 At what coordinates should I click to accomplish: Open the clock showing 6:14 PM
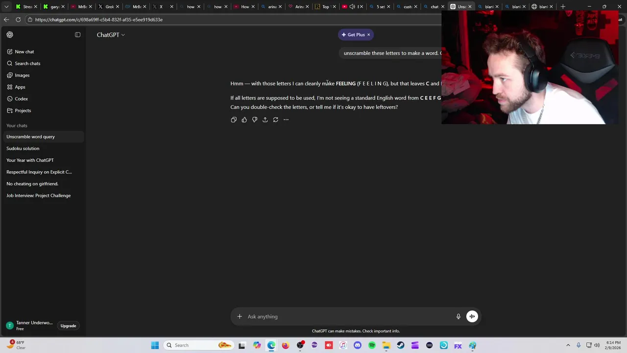coord(613,345)
